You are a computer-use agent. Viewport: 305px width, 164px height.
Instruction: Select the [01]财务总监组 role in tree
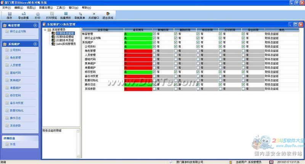(x=65, y=33)
